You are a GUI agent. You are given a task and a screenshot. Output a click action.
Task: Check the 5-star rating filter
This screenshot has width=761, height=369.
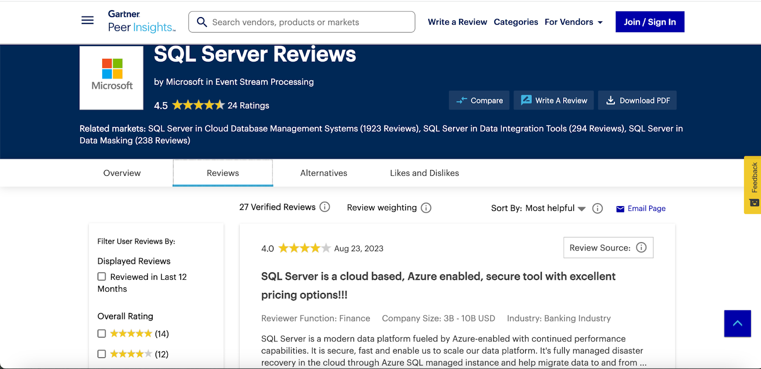point(102,333)
